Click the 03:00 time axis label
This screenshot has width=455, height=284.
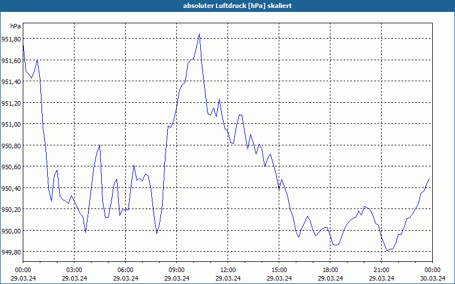(x=75, y=270)
